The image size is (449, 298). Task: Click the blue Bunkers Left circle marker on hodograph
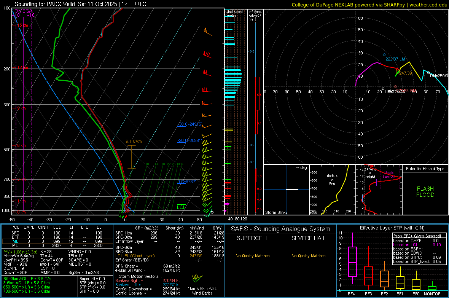click(384, 55)
